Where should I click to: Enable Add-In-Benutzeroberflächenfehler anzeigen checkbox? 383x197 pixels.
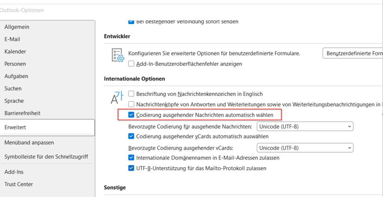[x=131, y=64]
